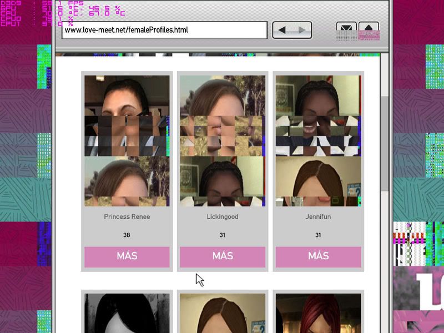Select the brown-haired profile photo in bottom row
The image size is (444, 333).
[223, 313]
